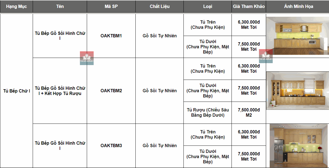
Task: Select product code OAKTBM3
Action: (x=111, y=145)
